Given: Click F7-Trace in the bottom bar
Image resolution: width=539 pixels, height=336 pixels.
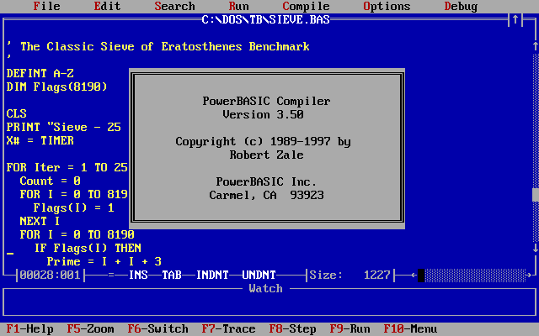Looking at the screenshot, I should 228,328.
